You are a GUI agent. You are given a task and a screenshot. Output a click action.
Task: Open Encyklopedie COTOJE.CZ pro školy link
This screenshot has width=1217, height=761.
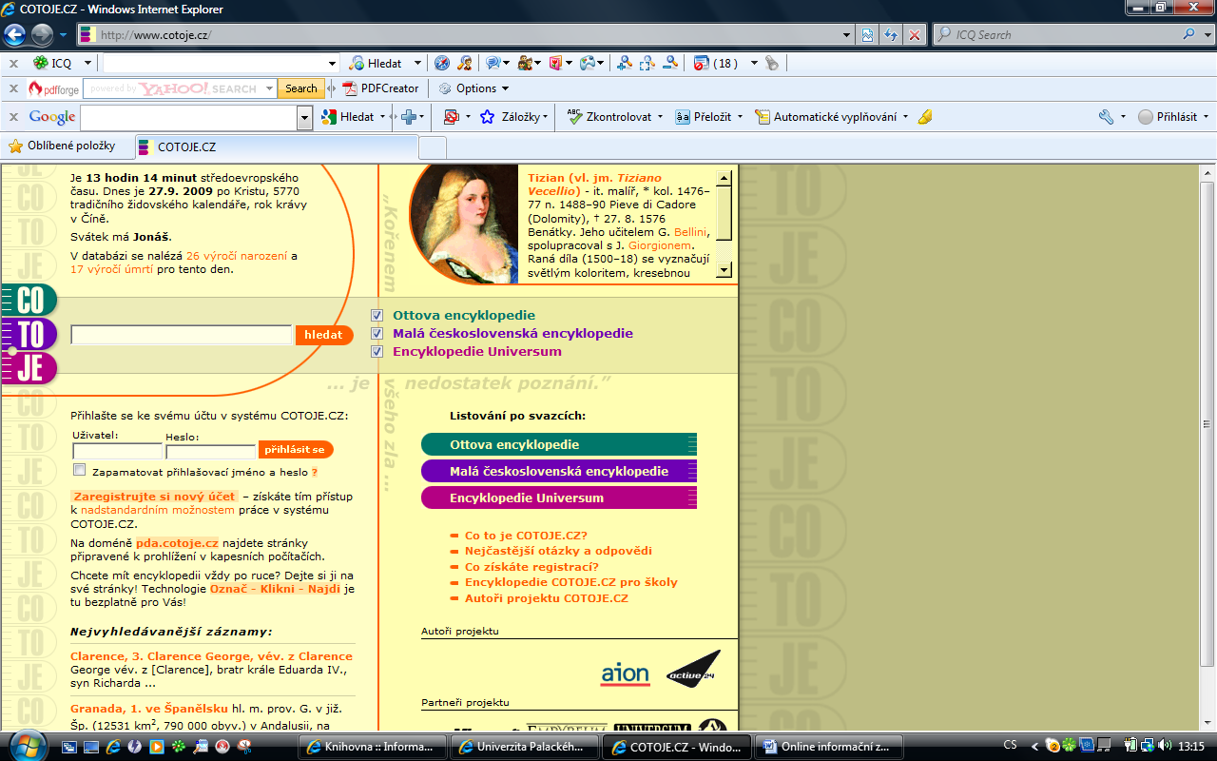[571, 582]
